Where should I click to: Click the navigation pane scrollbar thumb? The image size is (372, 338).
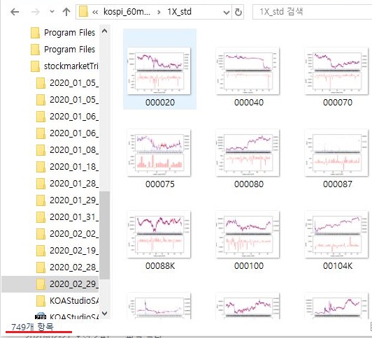104,235
